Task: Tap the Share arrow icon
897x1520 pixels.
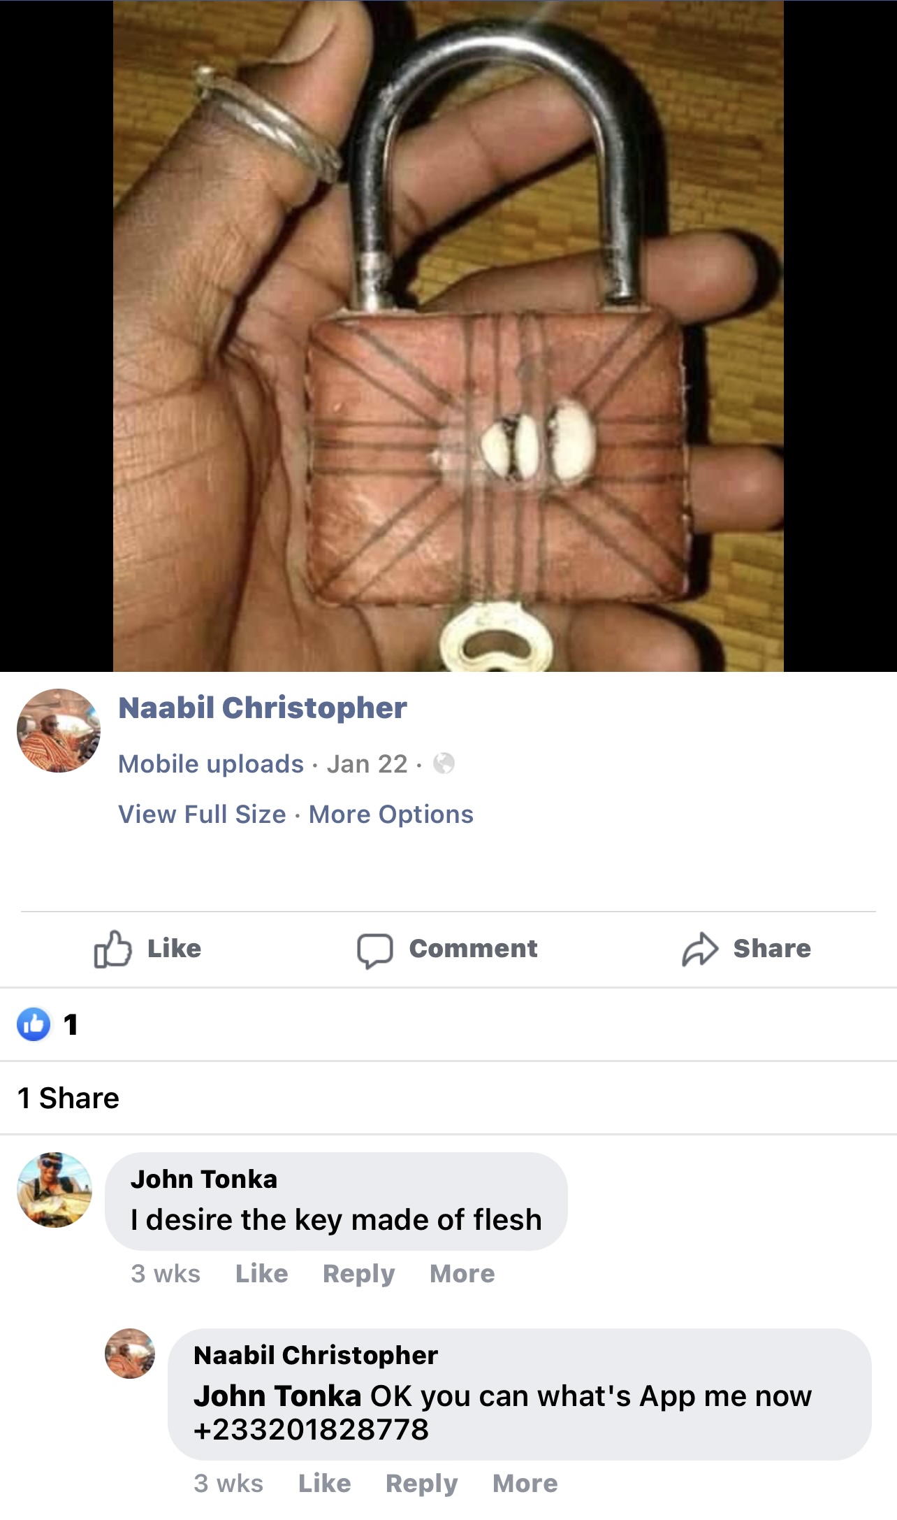Action: 700,949
